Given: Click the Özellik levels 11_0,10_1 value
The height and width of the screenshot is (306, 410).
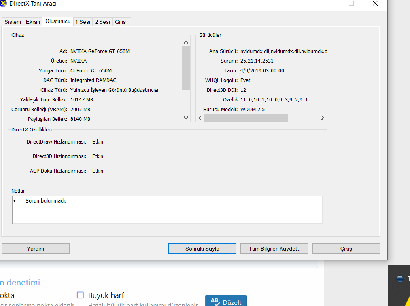Looking at the screenshot, I should point(274,100).
